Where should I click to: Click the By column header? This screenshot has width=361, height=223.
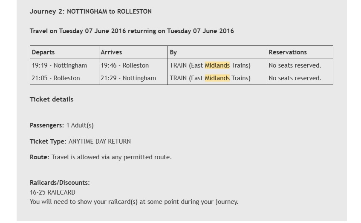pos(173,52)
